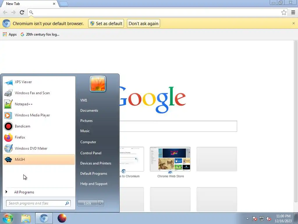Open Default Programs

coord(93,174)
